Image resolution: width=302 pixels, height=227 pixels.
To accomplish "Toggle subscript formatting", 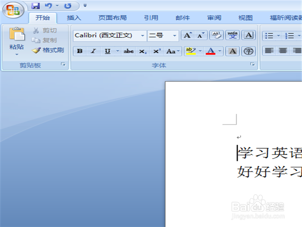I will coord(143,51).
